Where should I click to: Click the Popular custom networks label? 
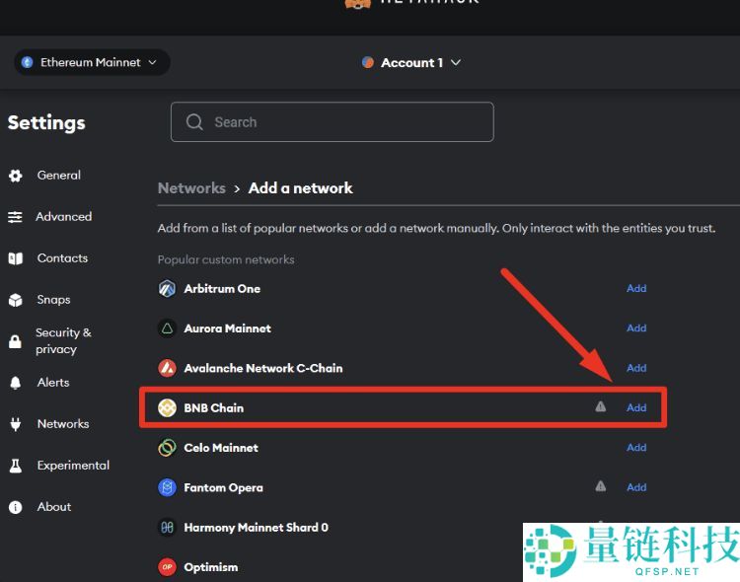click(x=226, y=259)
